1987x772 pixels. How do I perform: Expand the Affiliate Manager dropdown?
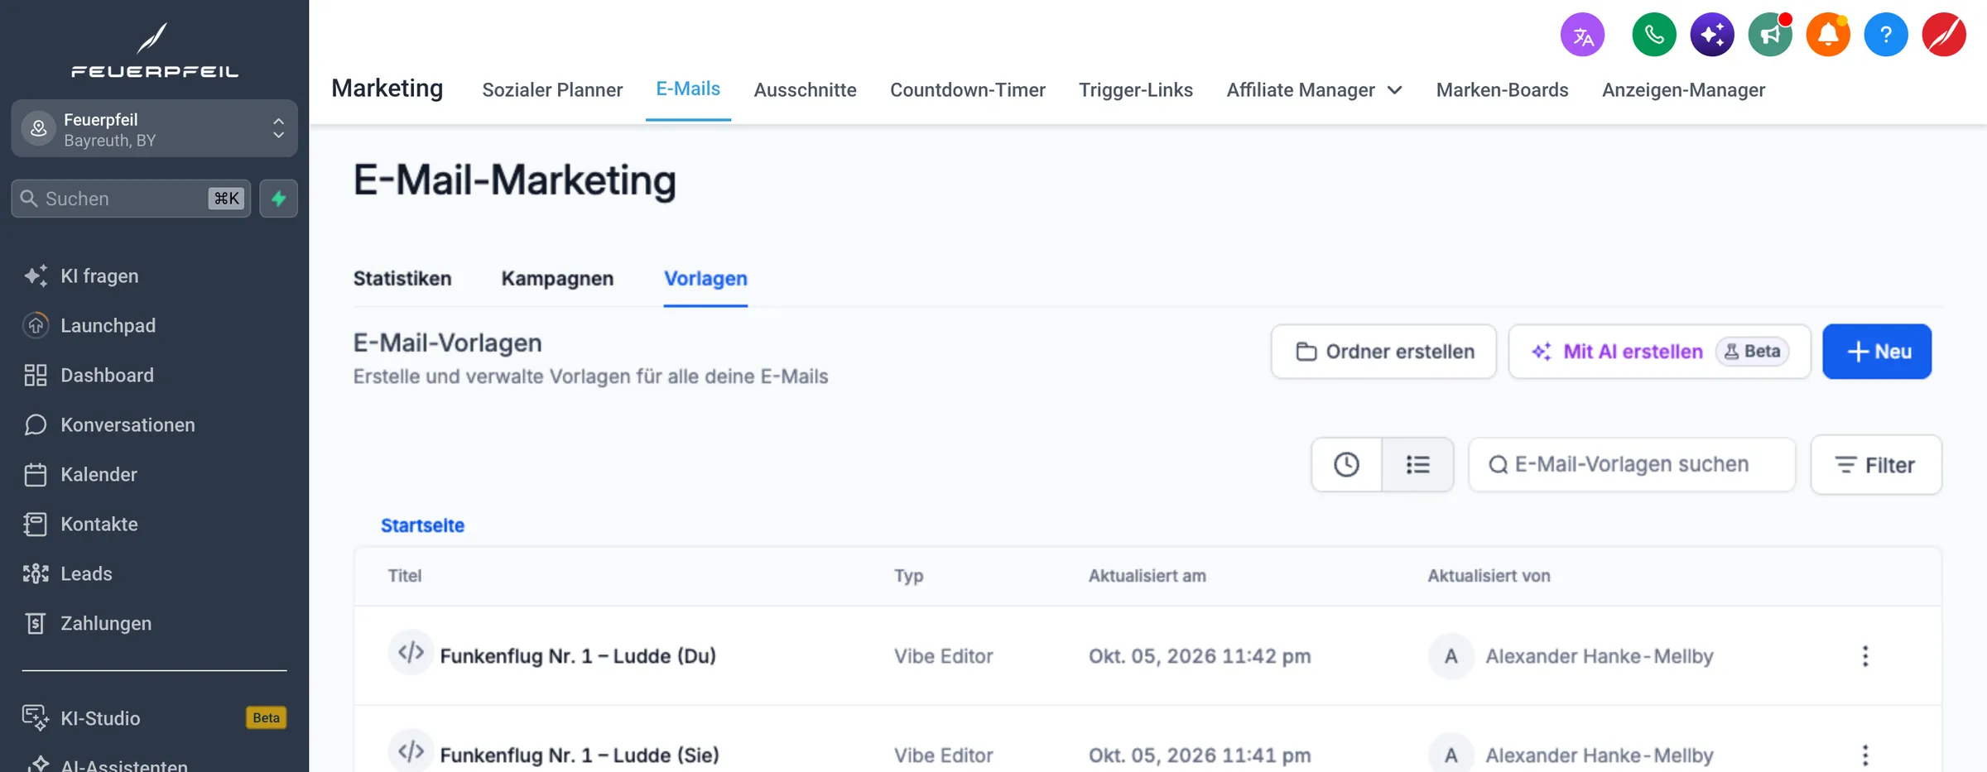click(x=1314, y=90)
